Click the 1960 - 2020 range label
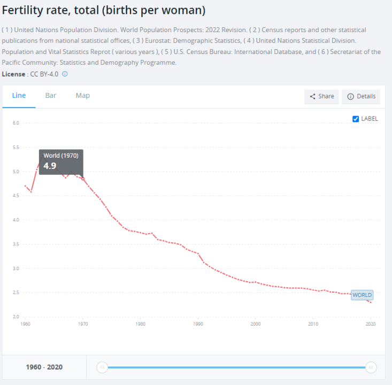 pyautogui.click(x=44, y=367)
